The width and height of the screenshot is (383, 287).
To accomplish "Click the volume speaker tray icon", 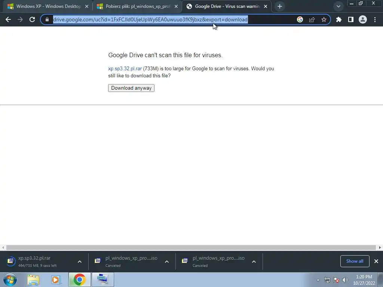I will point(345,280).
